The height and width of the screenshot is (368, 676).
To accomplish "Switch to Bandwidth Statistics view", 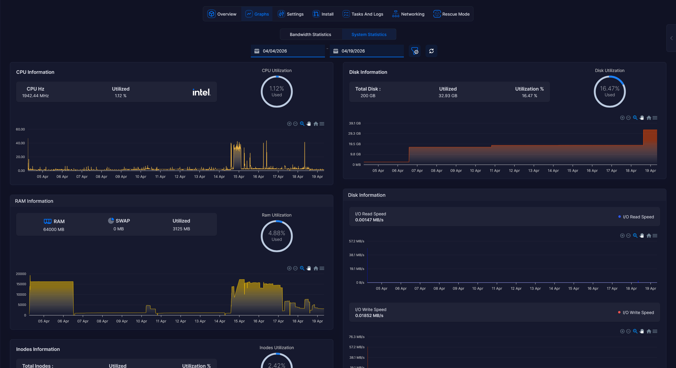I will pos(311,34).
